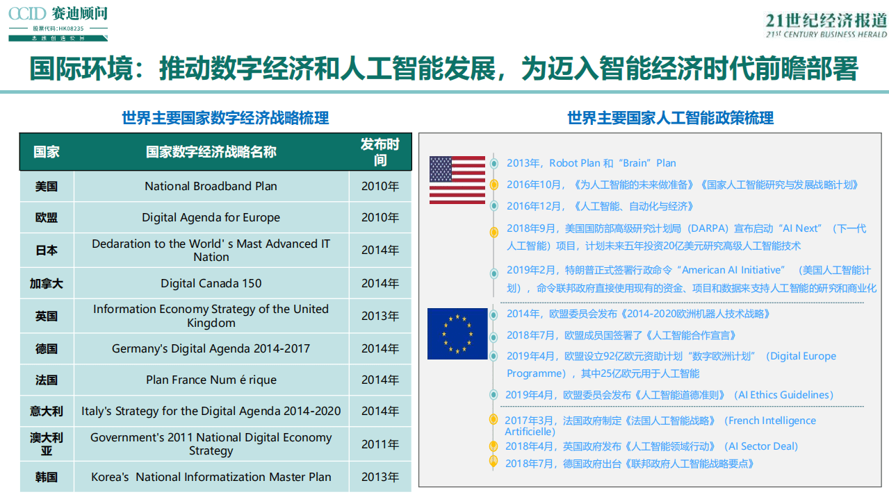The width and height of the screenshot is (889, 499).
Task: Click the circle marker beside the 2013年 Robot Plan entry
Action: click(x=494, y=163)
